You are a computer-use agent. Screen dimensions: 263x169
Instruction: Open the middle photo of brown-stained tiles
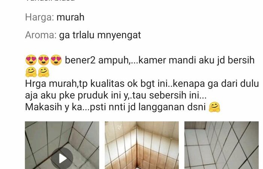[142, 145]
